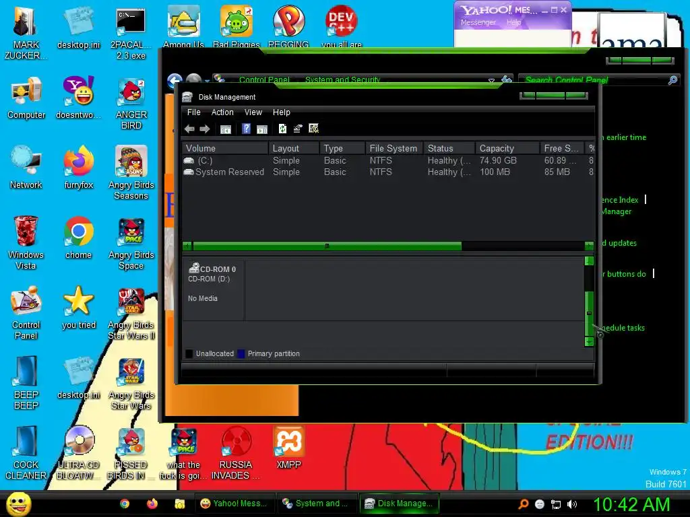Select the Angry Birds Seasons icon
Image resolution: width=690 pixels, height=517 pixels.
[131, 173]
